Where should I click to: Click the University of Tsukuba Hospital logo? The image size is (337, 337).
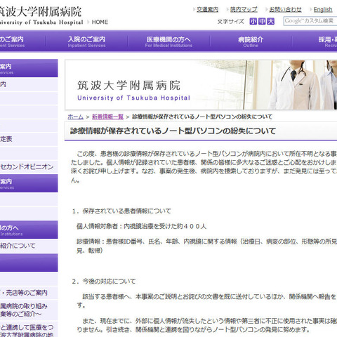(41, 15)
